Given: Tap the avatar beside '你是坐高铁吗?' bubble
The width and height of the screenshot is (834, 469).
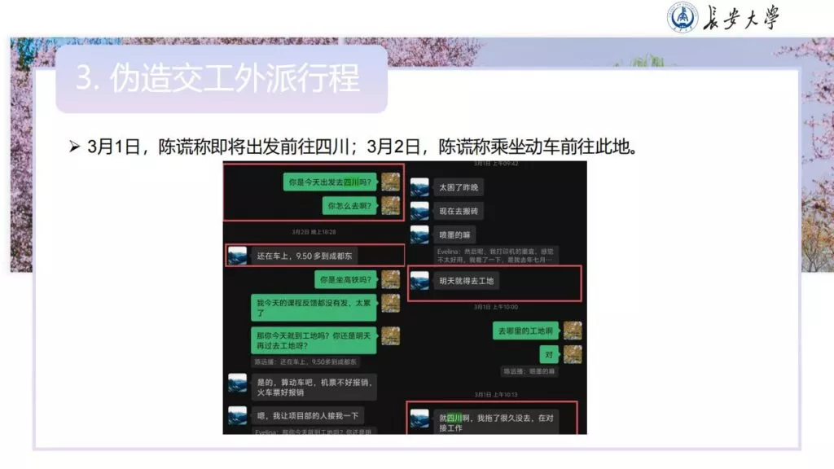Looking at the screenshot, I should point(391,280).
